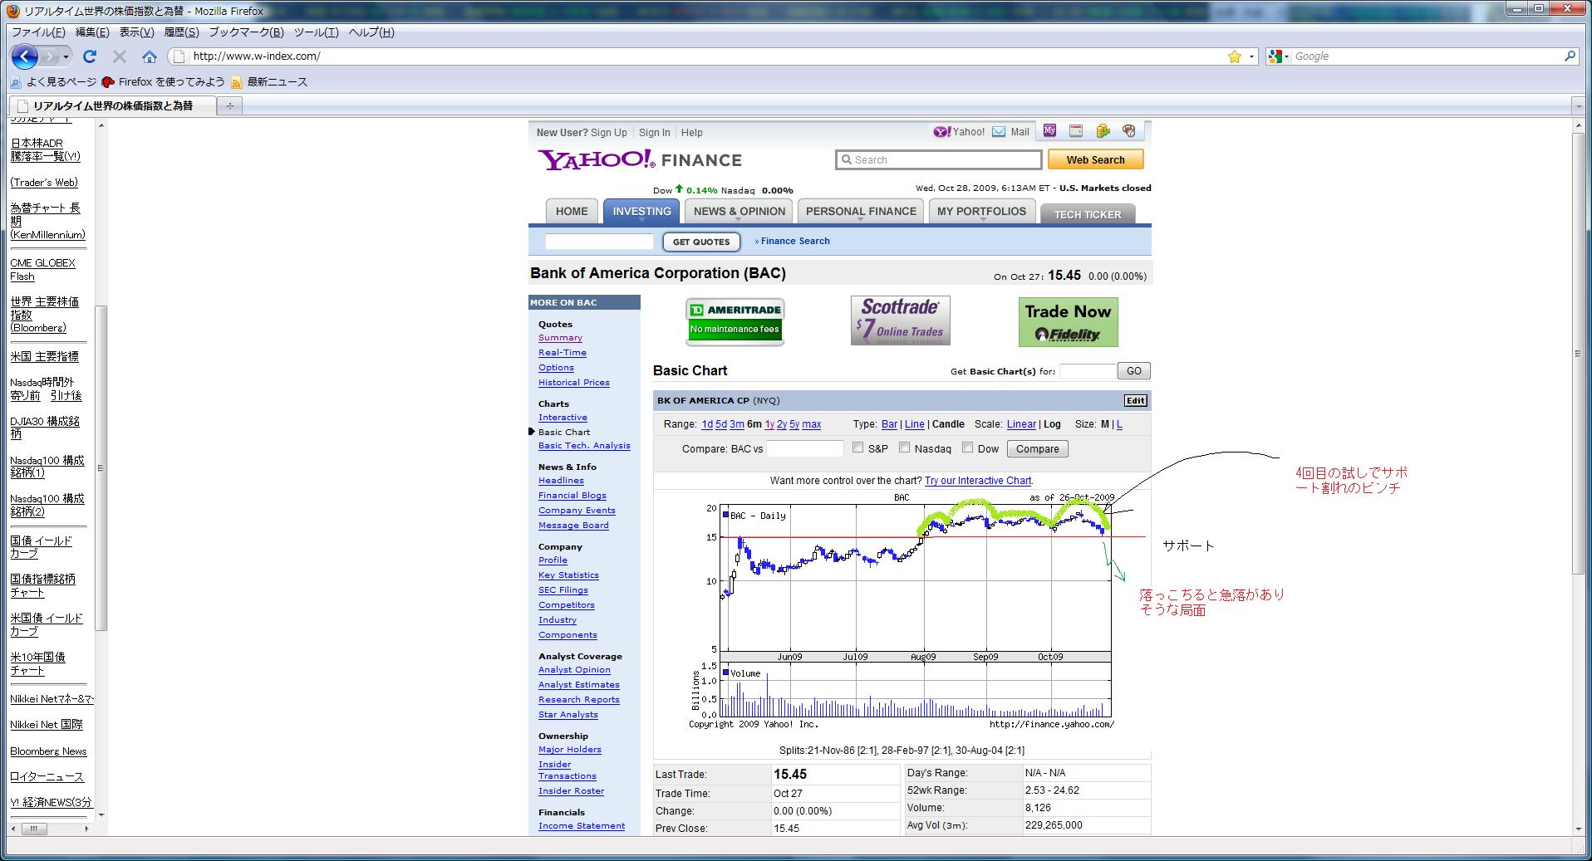Switch chart type to Bar
The image size is (1592, 861).
coord(889,424)
